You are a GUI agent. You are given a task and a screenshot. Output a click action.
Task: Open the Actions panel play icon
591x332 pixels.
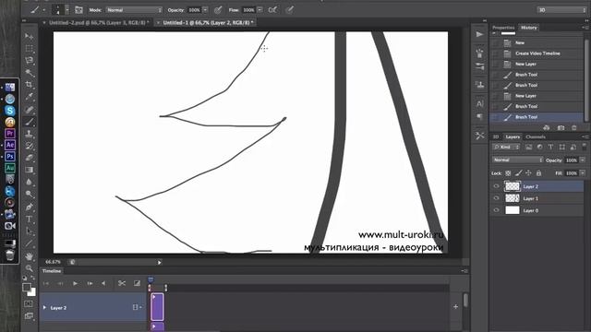click(x=479, y=35)
